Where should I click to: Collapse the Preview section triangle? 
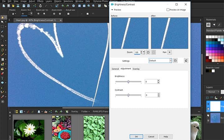[112, 10]
